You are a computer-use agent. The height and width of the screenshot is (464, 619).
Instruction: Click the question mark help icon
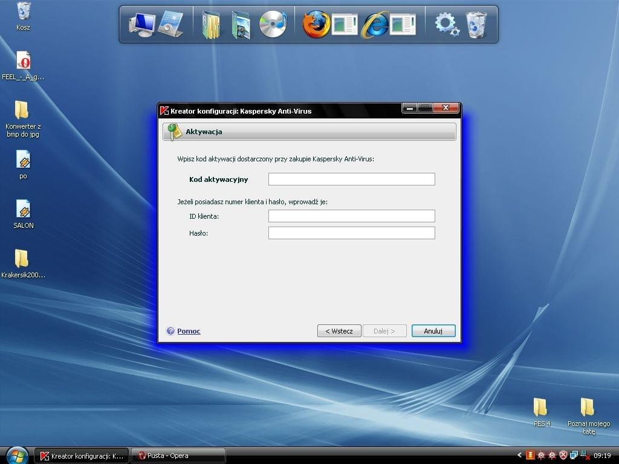pyautogui.click(x=170, y=330)
